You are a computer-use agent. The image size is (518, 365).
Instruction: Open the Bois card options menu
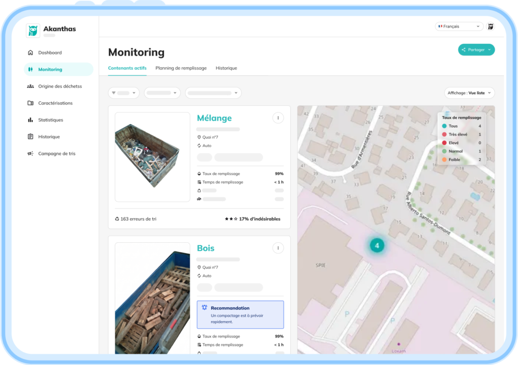(278, 248)
